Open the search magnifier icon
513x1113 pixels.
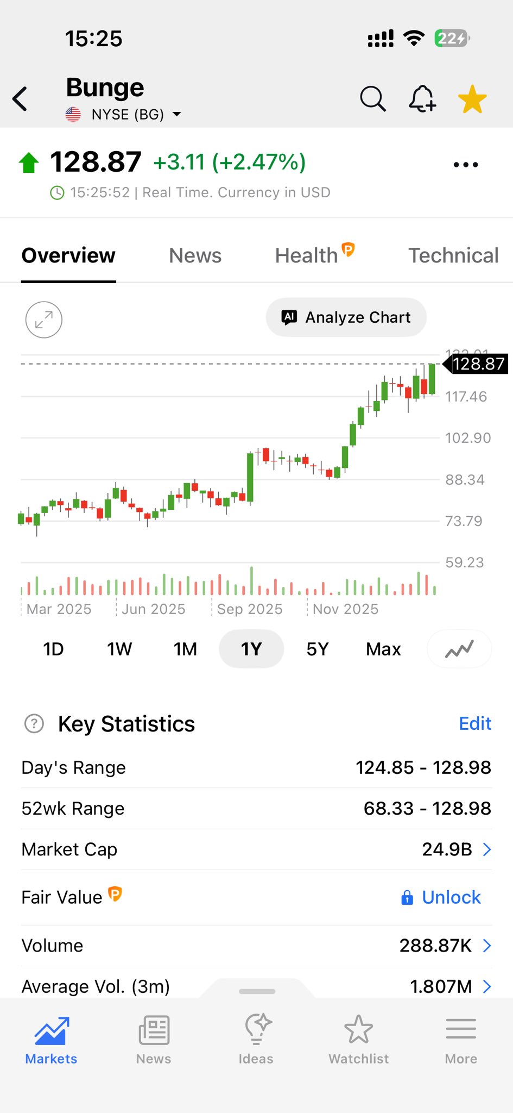[372, 99]
